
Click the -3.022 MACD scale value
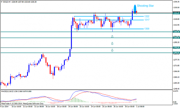[175, 104]
